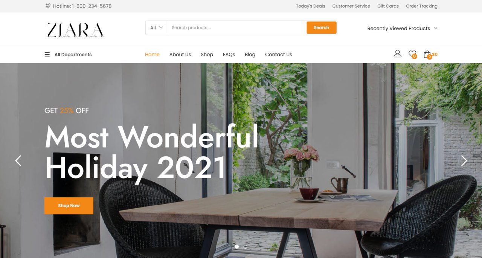Go to the About Us page

tap(180, 55)
